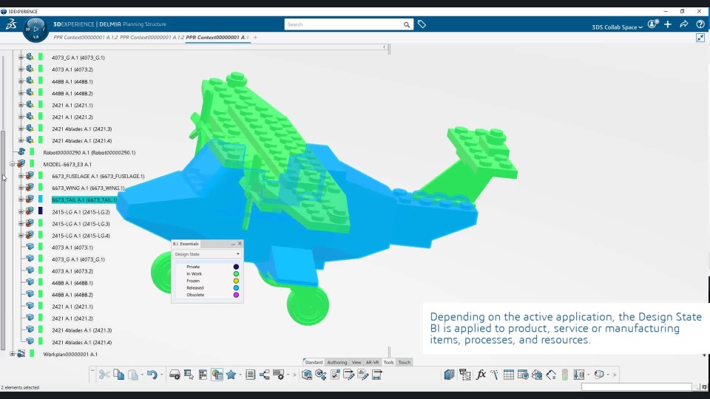Screen dimensions: 710x399
Task: Click the Private dark blue color dot
Action: (x=236, y=267)
